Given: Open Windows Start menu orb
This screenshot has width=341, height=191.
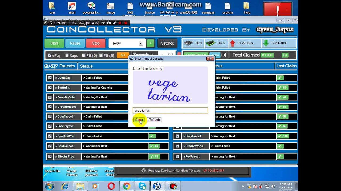Looking at the screenshot, I should 50,186.
